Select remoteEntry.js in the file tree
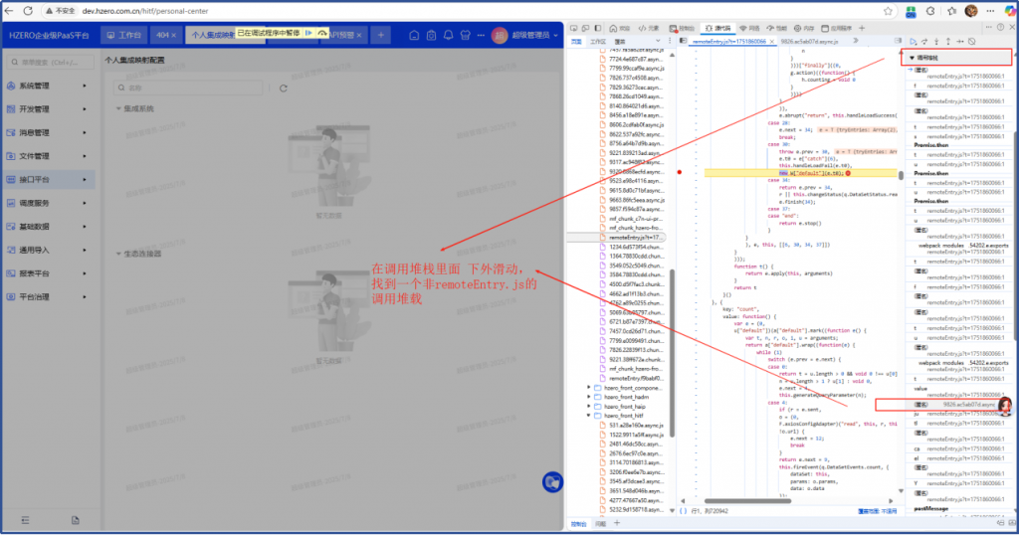Screen dimensions: 1019x535 coord(635,238)
